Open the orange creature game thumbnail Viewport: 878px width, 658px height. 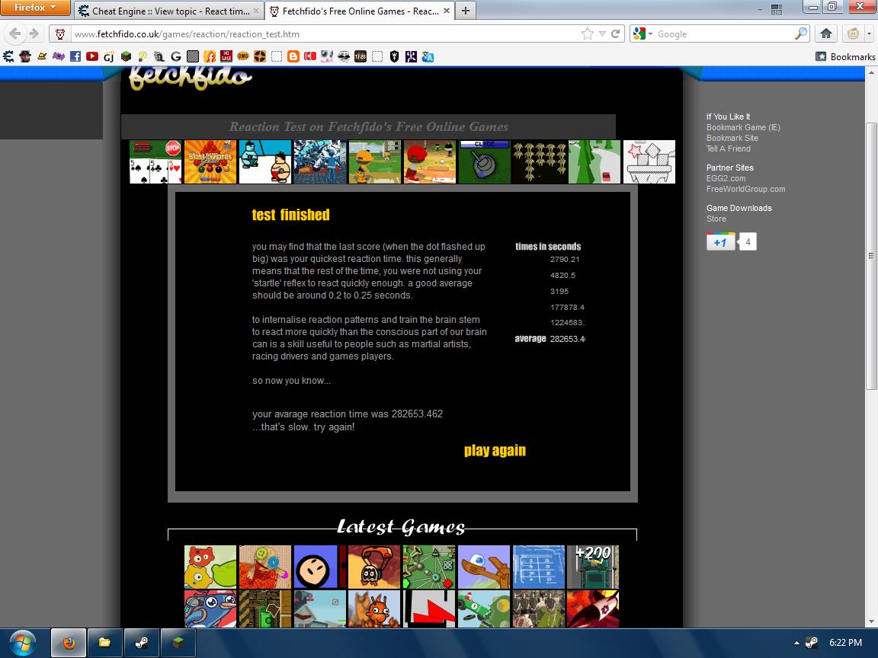pyautogui.click(x=374, y=608)
